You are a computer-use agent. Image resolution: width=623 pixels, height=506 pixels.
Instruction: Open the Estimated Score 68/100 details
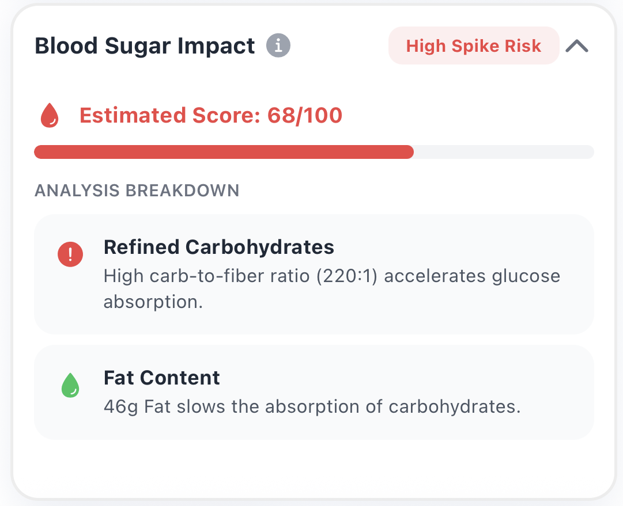[210, 115]
